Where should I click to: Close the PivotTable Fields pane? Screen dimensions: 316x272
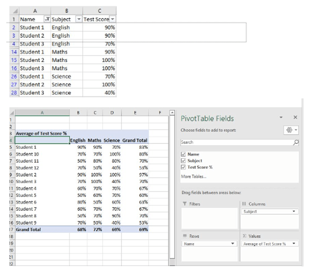295,117
